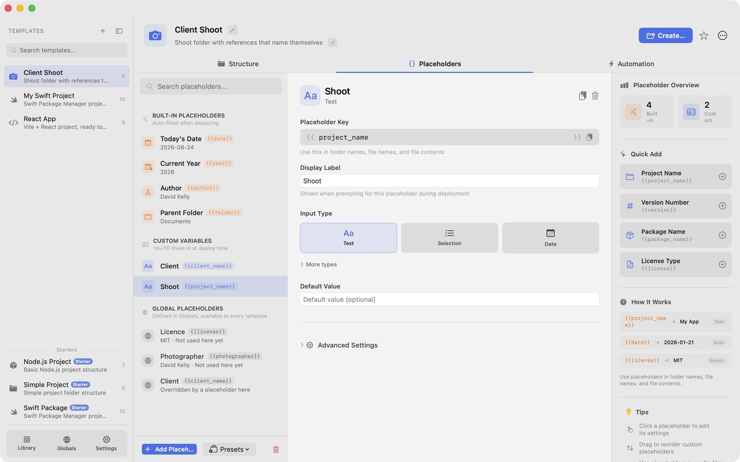The width and height of the screenshot is (740, 462).
Task: Select the Node.js Project starter
Action: [x=67, y=365]
